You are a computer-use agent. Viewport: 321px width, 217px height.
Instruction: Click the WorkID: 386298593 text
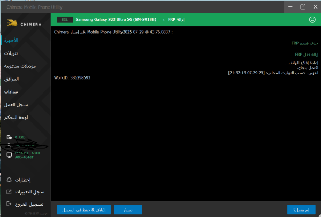click(x=72, y=77)
